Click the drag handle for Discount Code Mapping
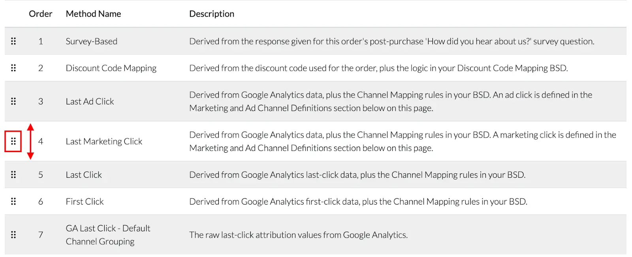Screen dimensions: 632x257 click(13, 68)
